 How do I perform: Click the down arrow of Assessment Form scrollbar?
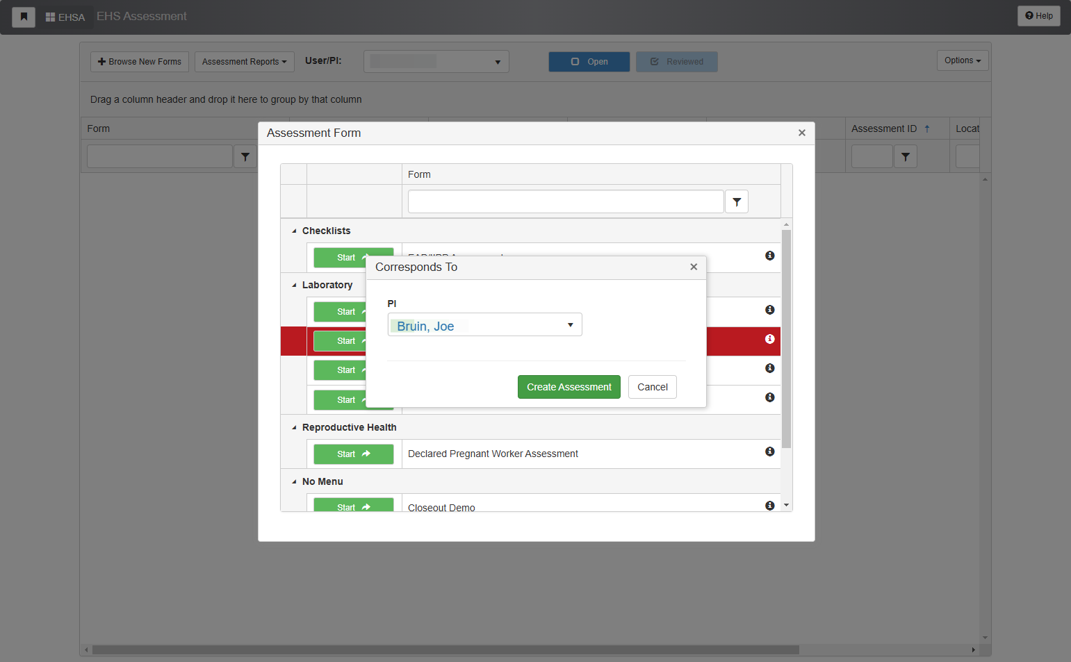tap(787, 506)
